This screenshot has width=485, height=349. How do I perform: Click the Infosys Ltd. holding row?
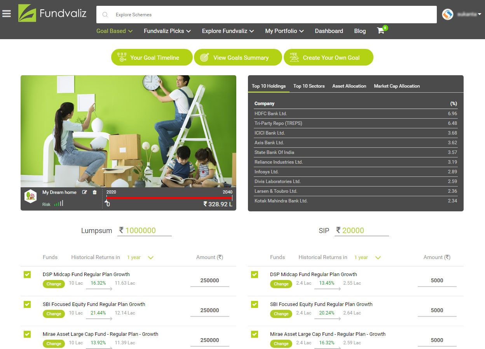(x=356, y=172)
